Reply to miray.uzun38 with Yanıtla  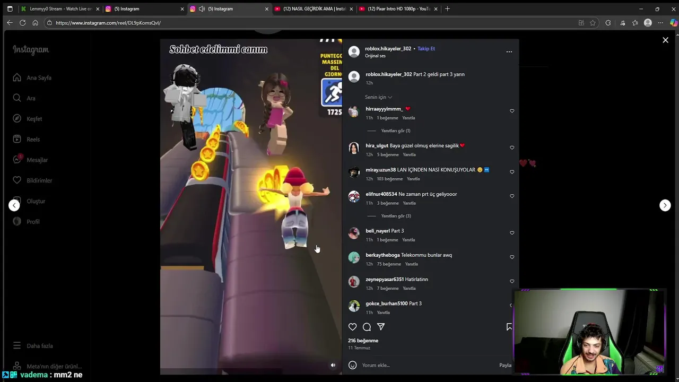click(413, 179)
